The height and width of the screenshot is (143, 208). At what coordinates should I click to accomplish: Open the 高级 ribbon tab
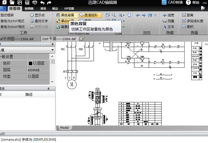43,8
